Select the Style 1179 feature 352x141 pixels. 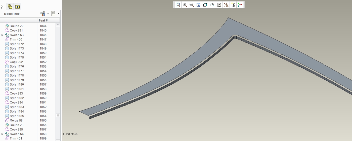click(17, 80)
